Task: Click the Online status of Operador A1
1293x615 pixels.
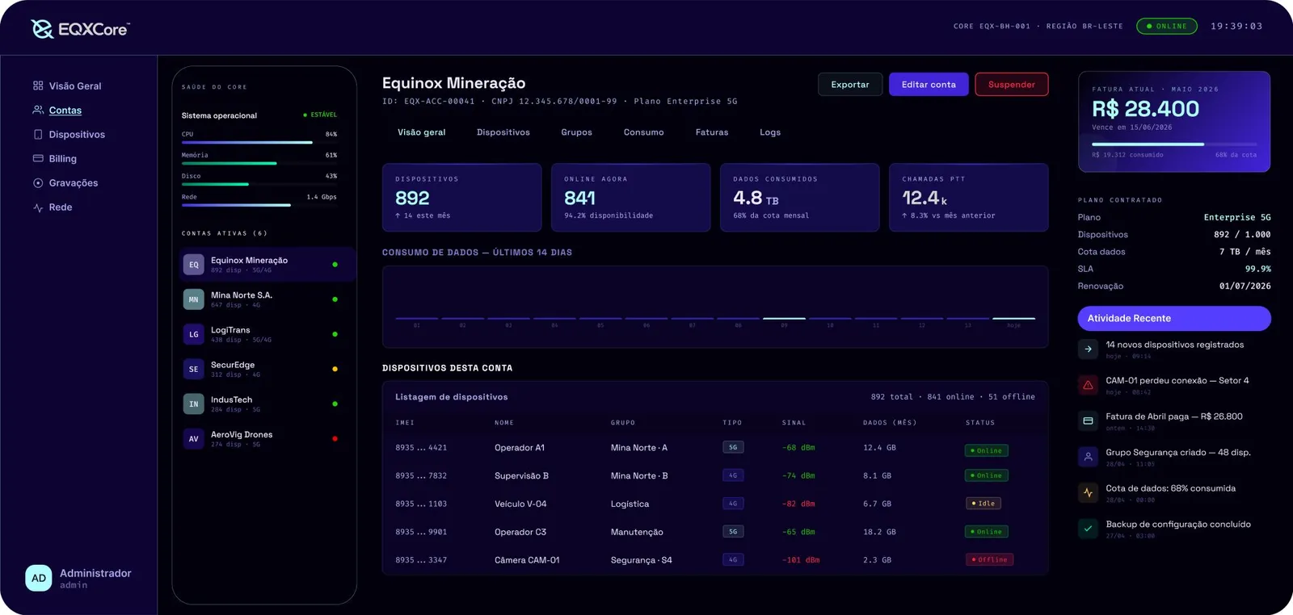Action: click(x=986, y=450)
